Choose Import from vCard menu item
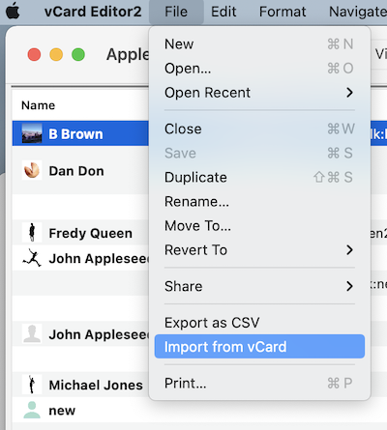The width and height of the screenshot is (387, 430). point(259,347)
